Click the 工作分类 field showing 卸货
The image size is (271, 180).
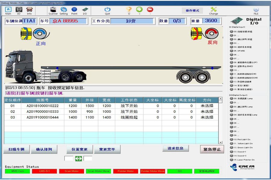click(132, 21)
